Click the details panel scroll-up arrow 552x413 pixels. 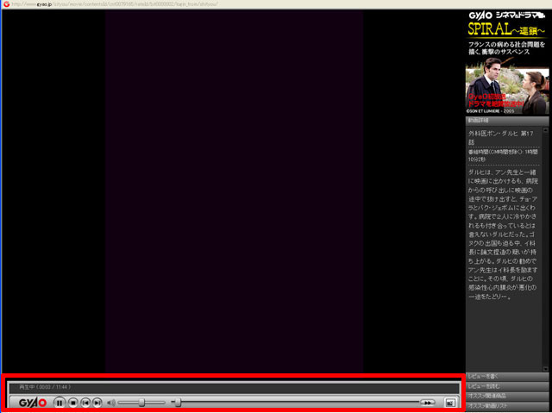546,129
